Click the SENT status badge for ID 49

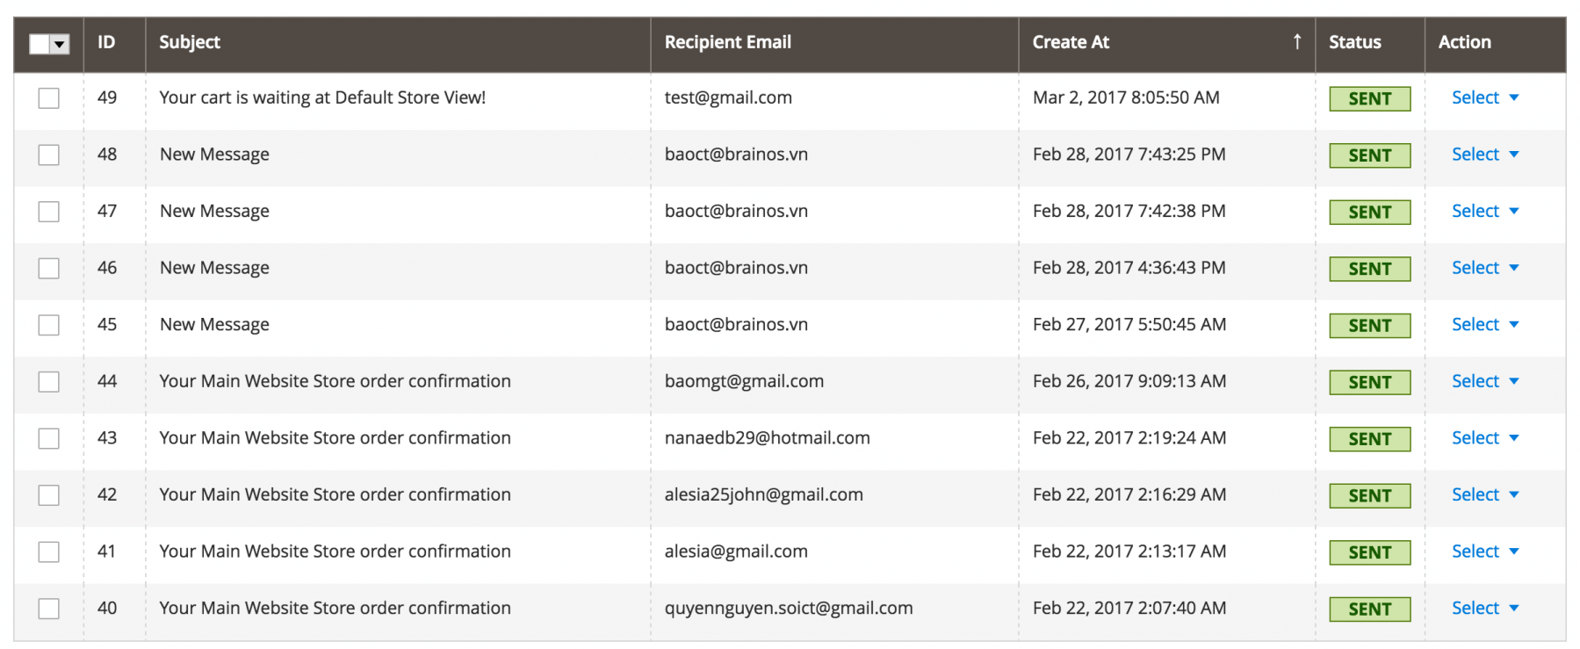(1369, 98)
